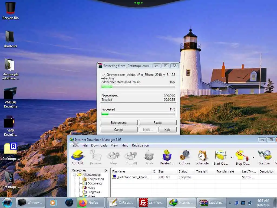Sort by Description column header
This screenshot has height=208, width=277.
coord(267,171)
